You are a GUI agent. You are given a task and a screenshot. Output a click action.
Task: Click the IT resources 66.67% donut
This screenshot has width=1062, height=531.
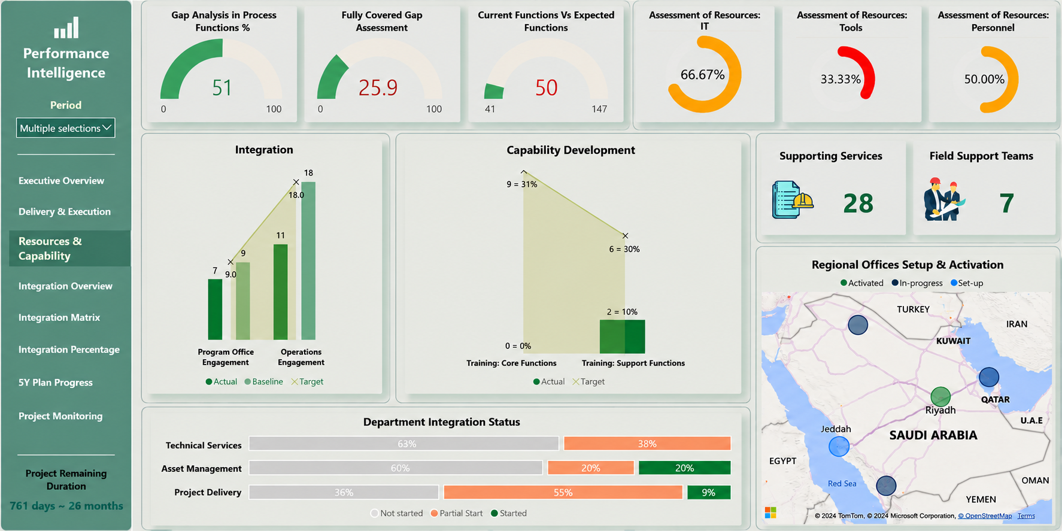click(704, 74)
